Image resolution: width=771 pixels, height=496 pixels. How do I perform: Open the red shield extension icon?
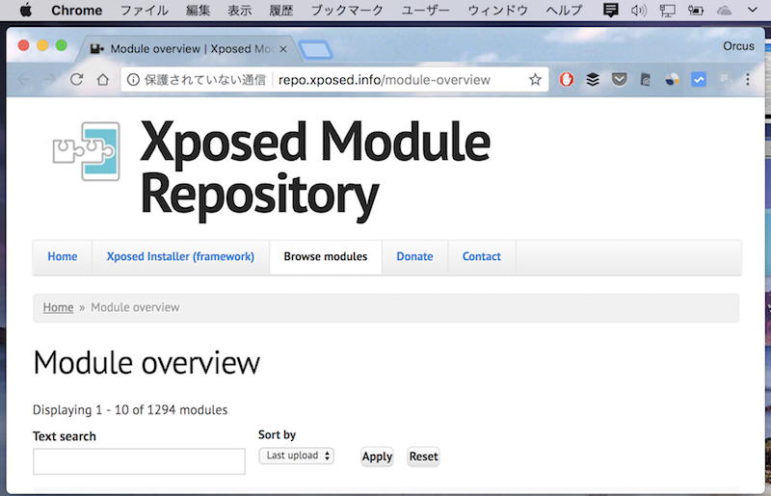pos(567,79)
